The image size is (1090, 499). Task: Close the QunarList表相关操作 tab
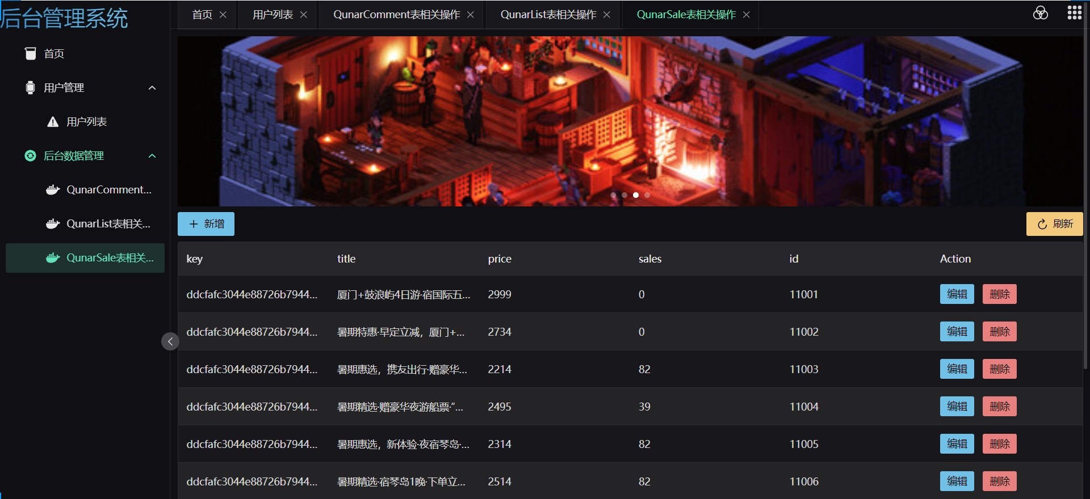click(607, 15)
